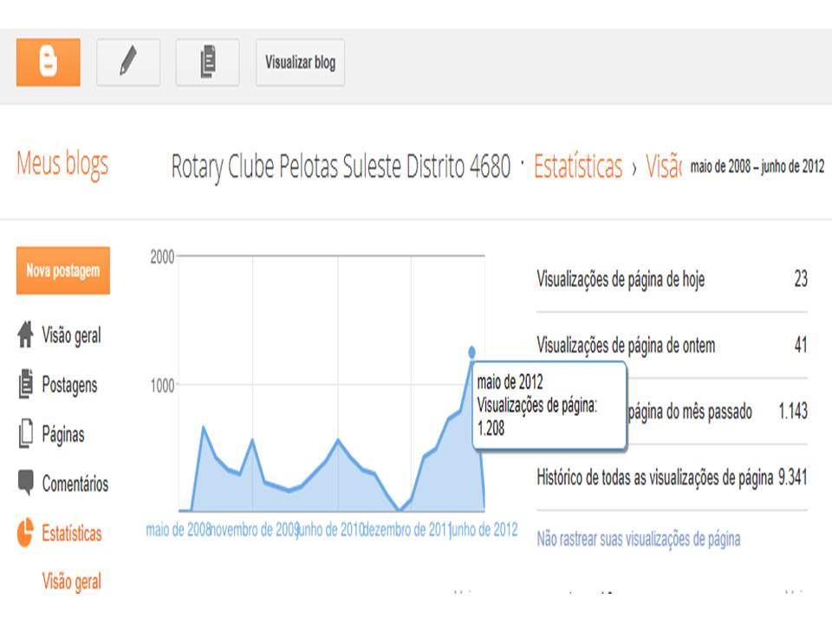Open Comentários in the sidebar
This screenshot has width=832, height=624.
[x=75, y=484]
